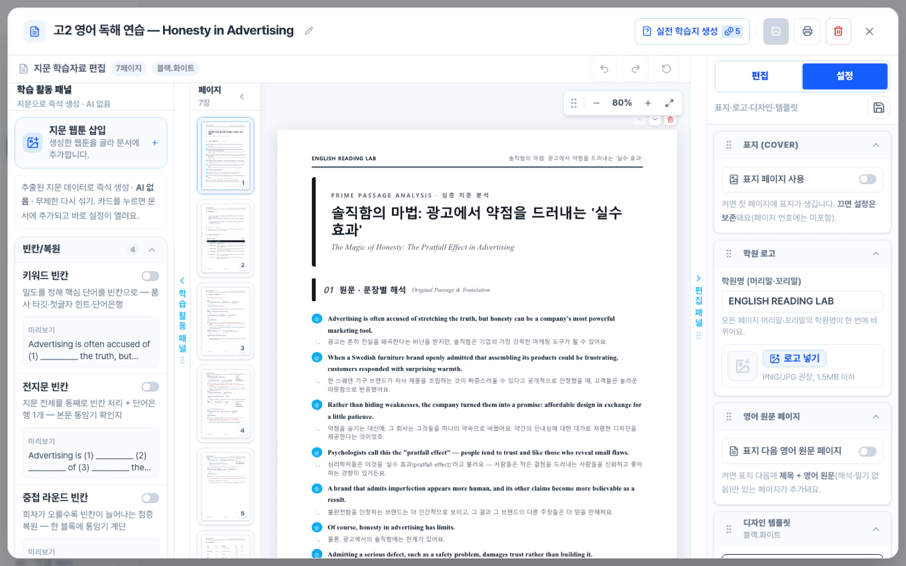Click the page heading 솔직함의 마법
Image resolution: width=906 pixels, height=566 pixels.
pyautogui.click(x=476, y=221)
